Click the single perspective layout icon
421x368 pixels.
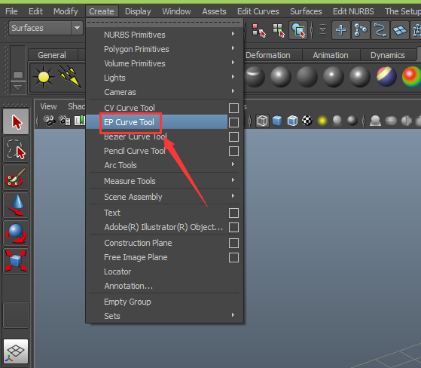(x=16, y=351)
